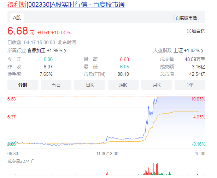Select the A股 tab
This screenshot has width=217, height=178.
click(17, 18)
